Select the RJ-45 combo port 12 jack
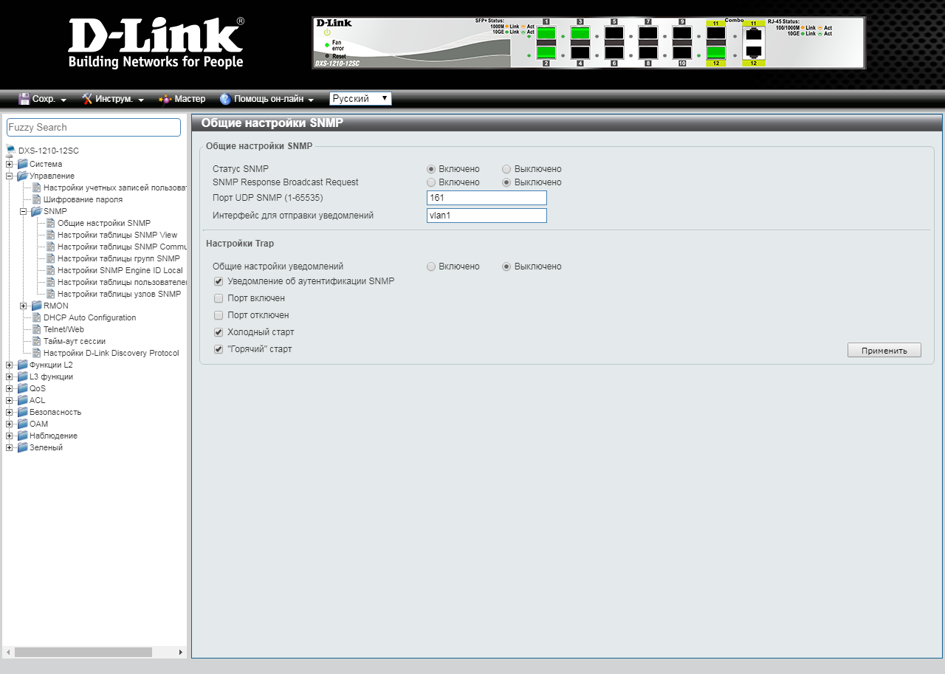Screen dimensions: 945x674 pos(754,52)
